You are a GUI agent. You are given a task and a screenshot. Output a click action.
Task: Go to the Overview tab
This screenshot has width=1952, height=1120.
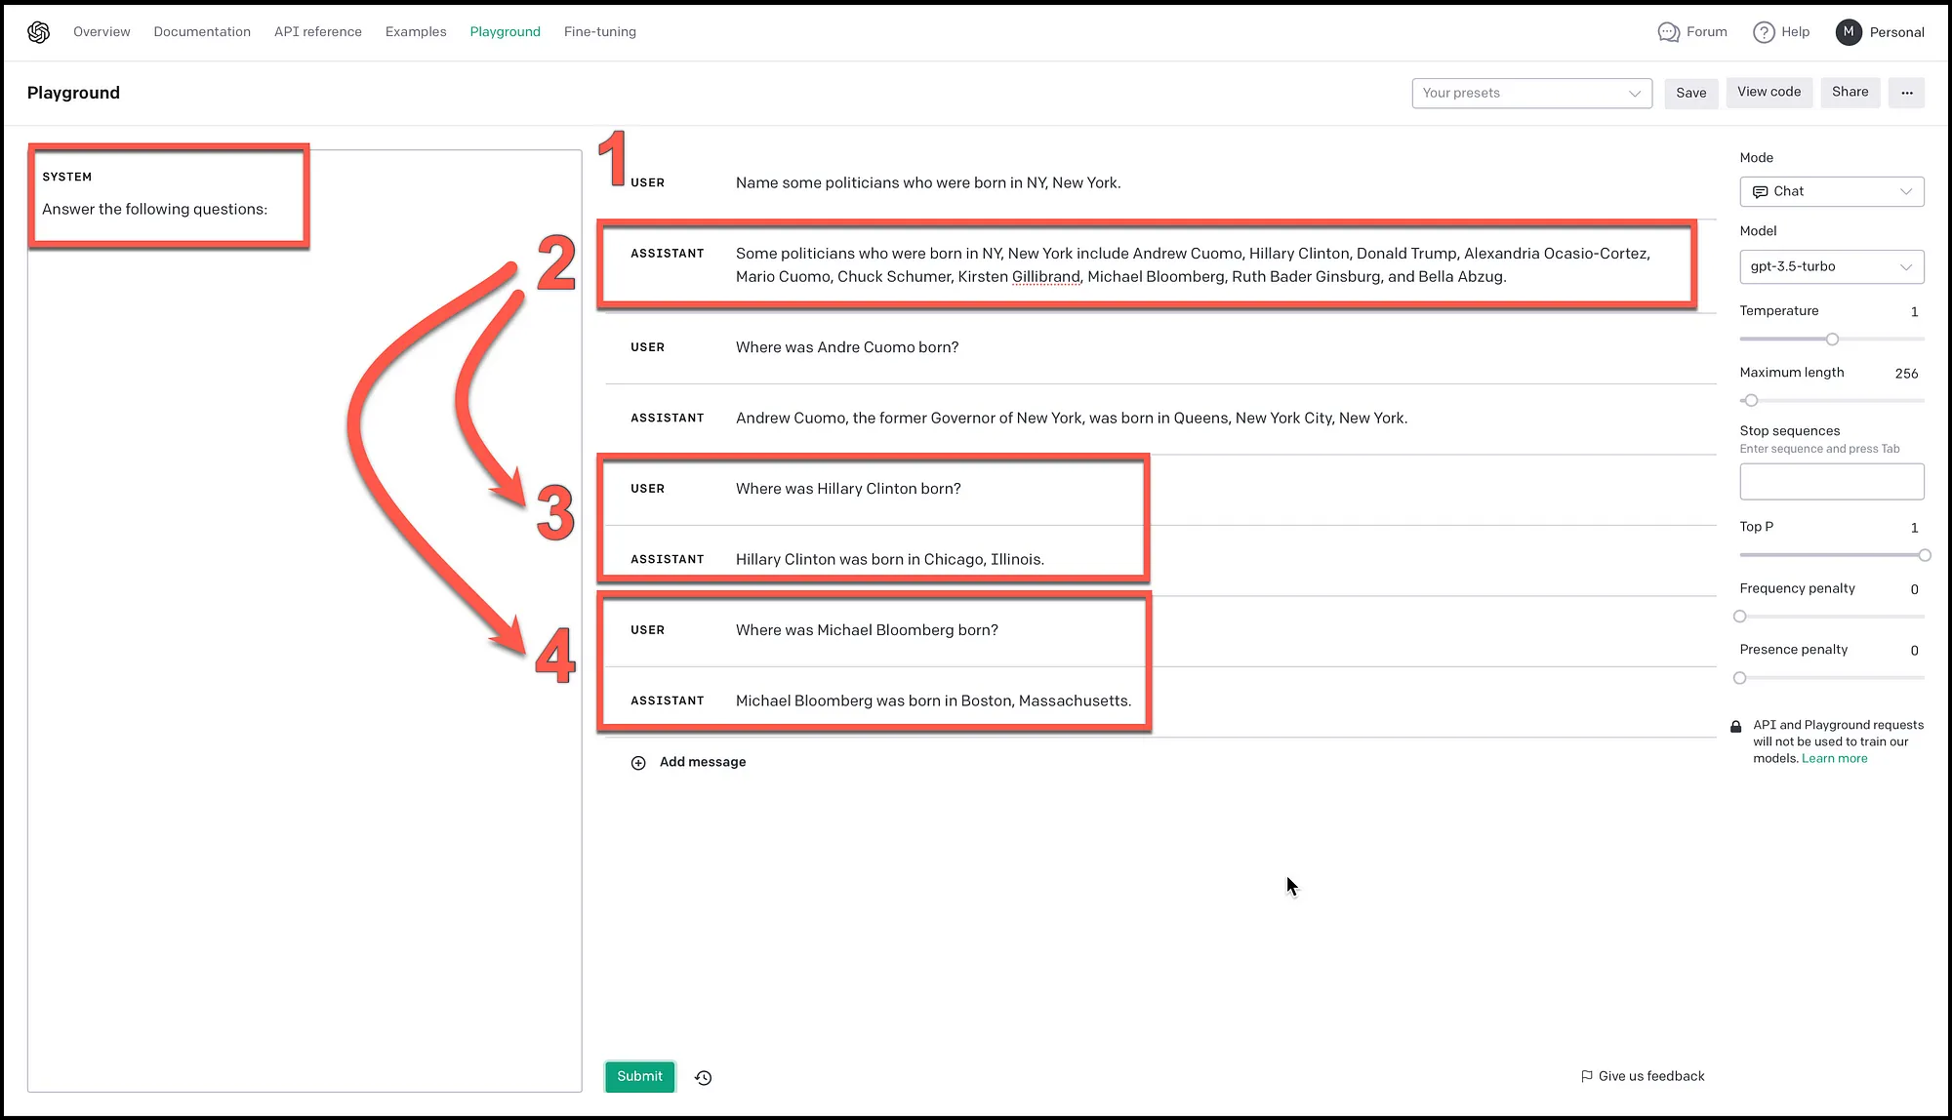pyautogui.click(x=102, y=32)
